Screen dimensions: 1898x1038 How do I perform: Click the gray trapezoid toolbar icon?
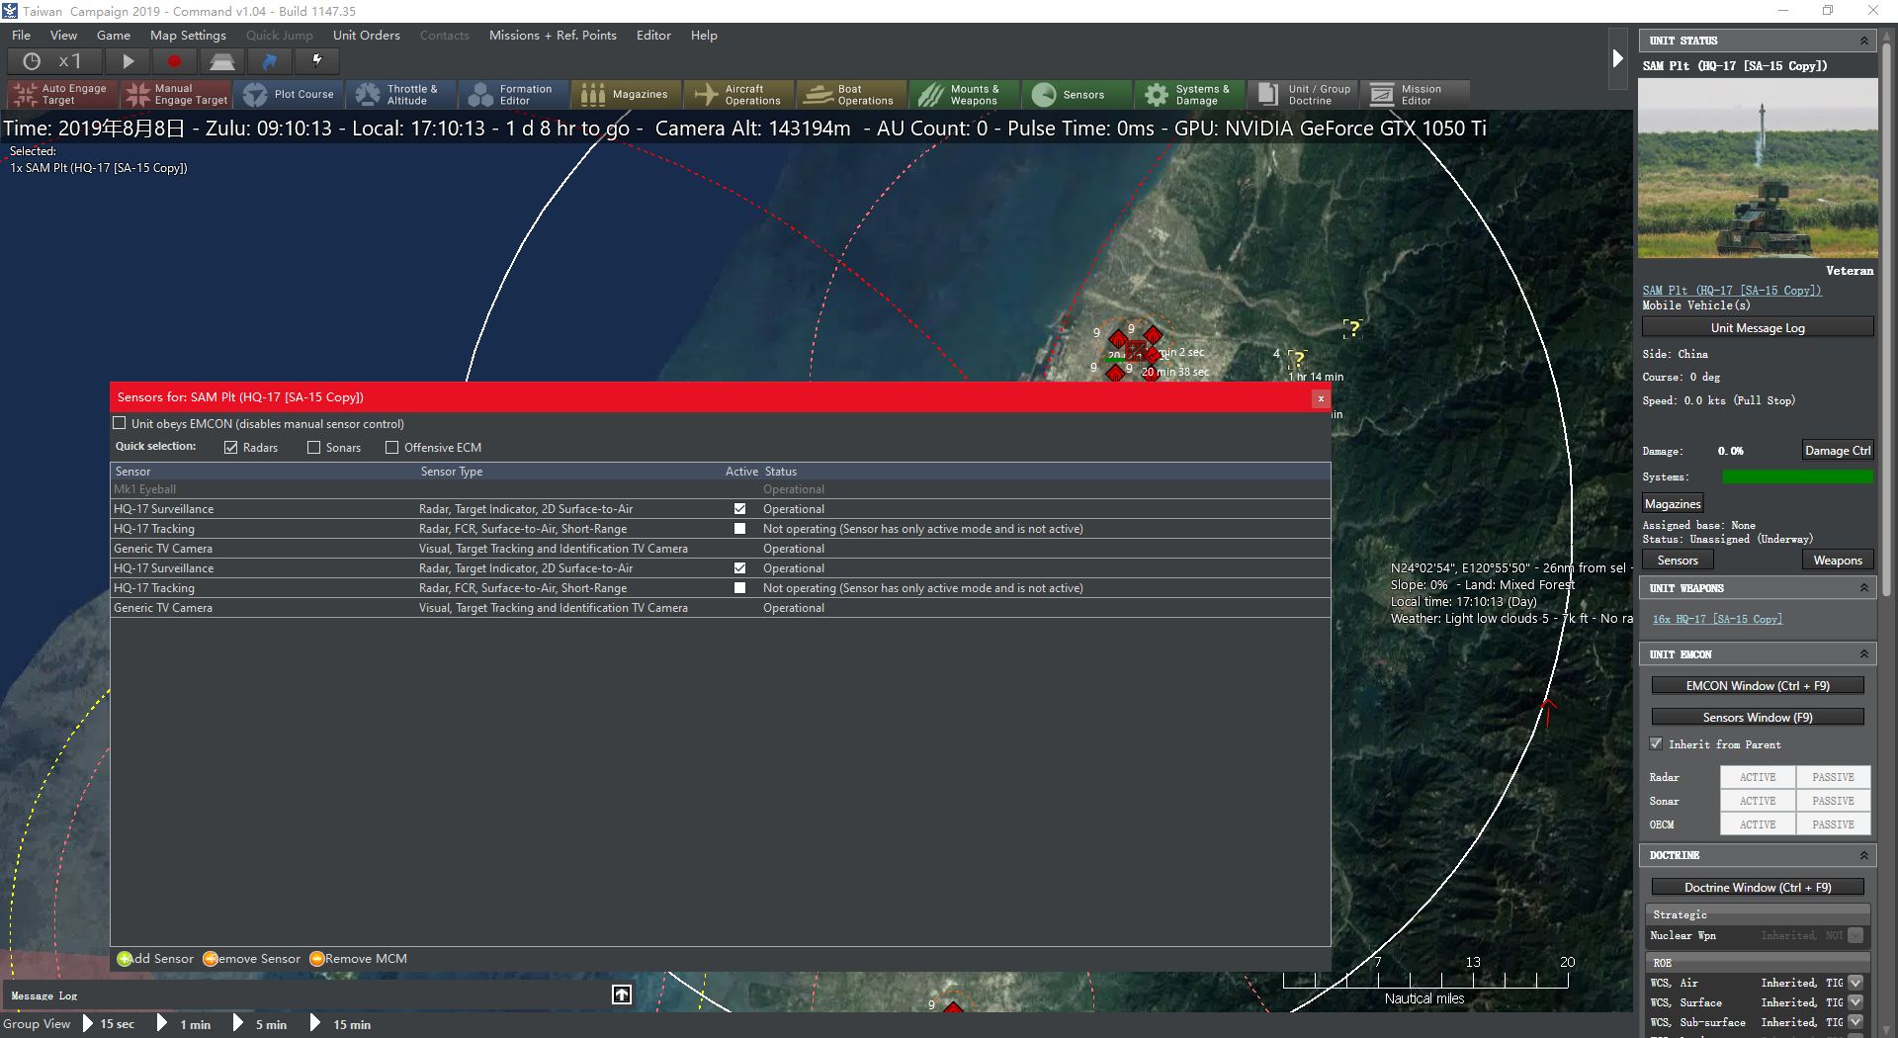221,61
